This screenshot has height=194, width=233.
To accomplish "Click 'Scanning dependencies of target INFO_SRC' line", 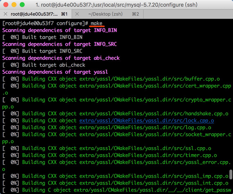I will pyautogui.click(x=59, y=44).
